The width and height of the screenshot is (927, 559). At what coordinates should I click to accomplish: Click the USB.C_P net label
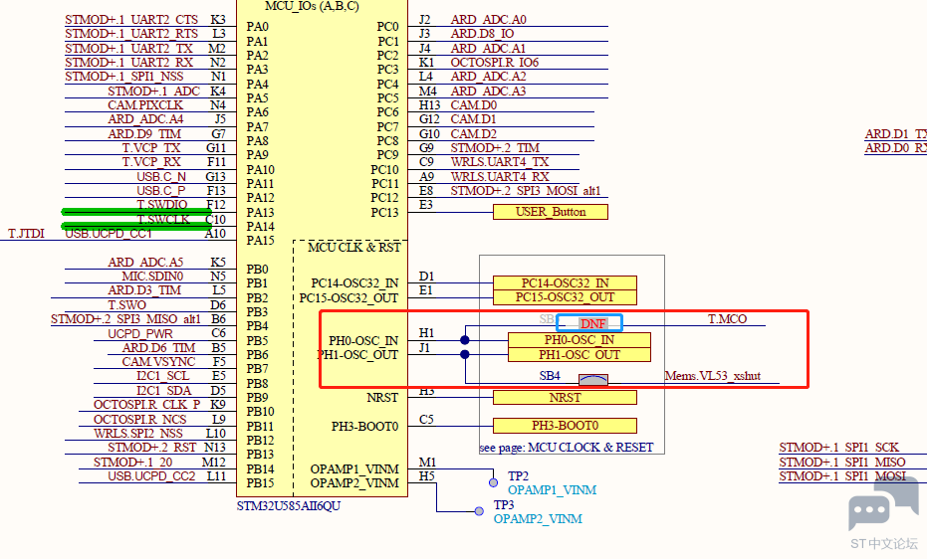click(x=161, y=191)
